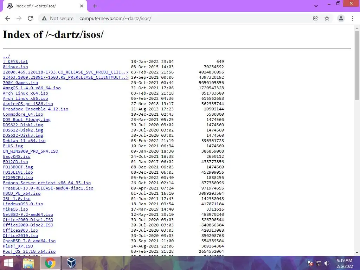
Task: Close the Index of /~dartz/isos/ tab
Action: pyautogui.click(x=82, y=6)
